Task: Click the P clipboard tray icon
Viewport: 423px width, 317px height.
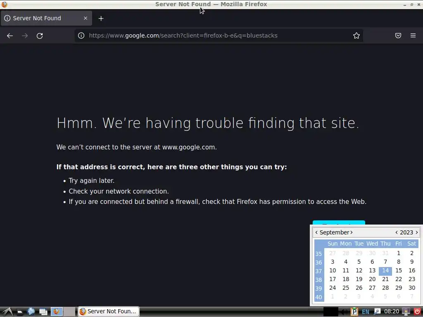Action: (354, 312)
